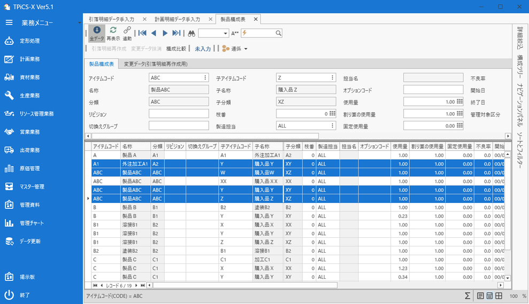Image resolution: width=529 pixels, height=304 pixels.
Task: Click the リビジョン input field
Action: pyautogui.click(x=178, y=114)
